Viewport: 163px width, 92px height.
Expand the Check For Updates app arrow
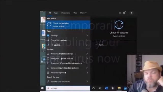tap(87, 40)
